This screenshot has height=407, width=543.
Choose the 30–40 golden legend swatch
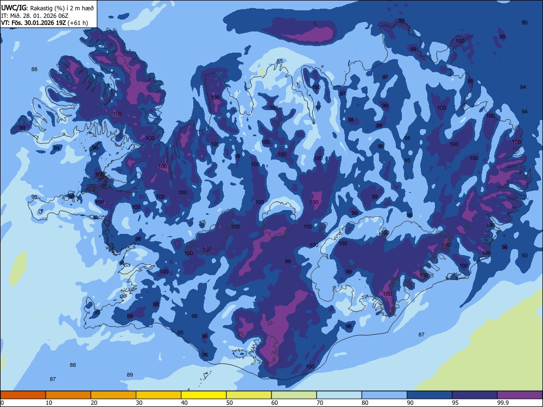159,395
